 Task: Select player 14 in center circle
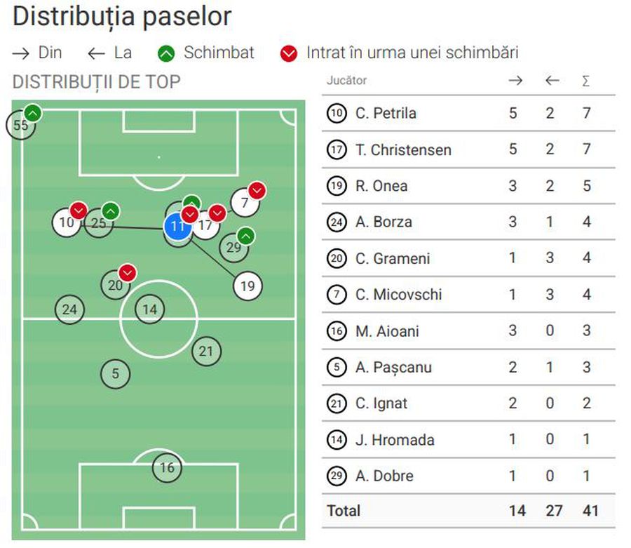point(150,309)
